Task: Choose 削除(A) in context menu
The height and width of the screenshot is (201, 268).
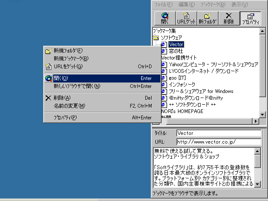Action: 102,98
